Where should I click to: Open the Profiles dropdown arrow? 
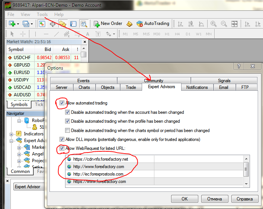[x=32, y=24]
